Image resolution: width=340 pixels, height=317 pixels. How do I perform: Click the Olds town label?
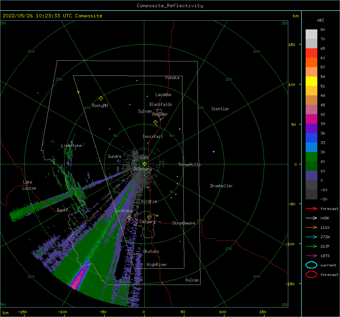[x=144, y=157]
